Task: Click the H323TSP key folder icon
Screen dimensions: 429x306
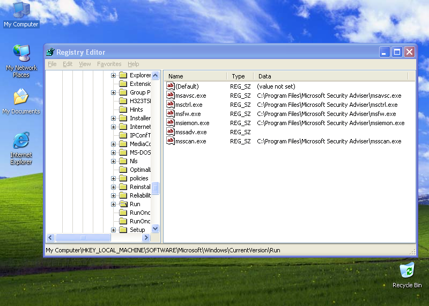Action: [x=123, y=100]
